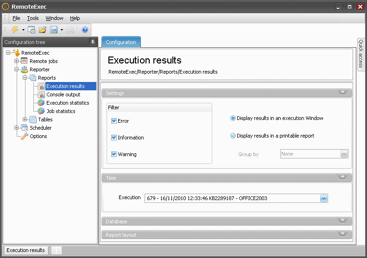The image size is (367, 258).
Task: Click the Execution results chart icon
Action: pyautogui.click(x=41, y=86)
